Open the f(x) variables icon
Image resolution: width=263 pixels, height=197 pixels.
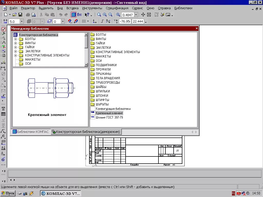coord(79,15)
